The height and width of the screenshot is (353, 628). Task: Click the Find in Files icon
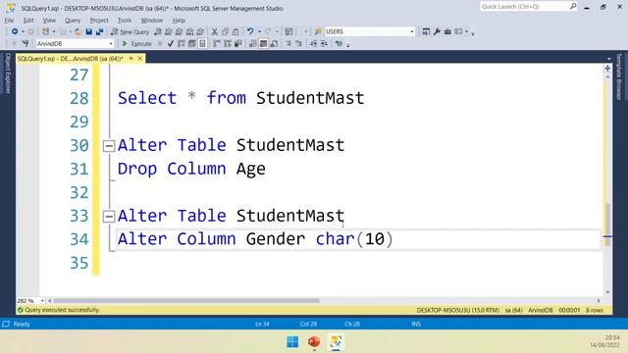[x=318, y=31]
